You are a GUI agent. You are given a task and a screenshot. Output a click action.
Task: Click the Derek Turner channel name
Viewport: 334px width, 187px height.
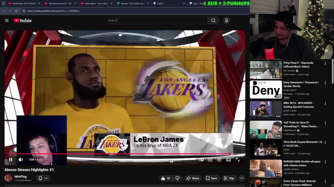(x=290, y=111)
